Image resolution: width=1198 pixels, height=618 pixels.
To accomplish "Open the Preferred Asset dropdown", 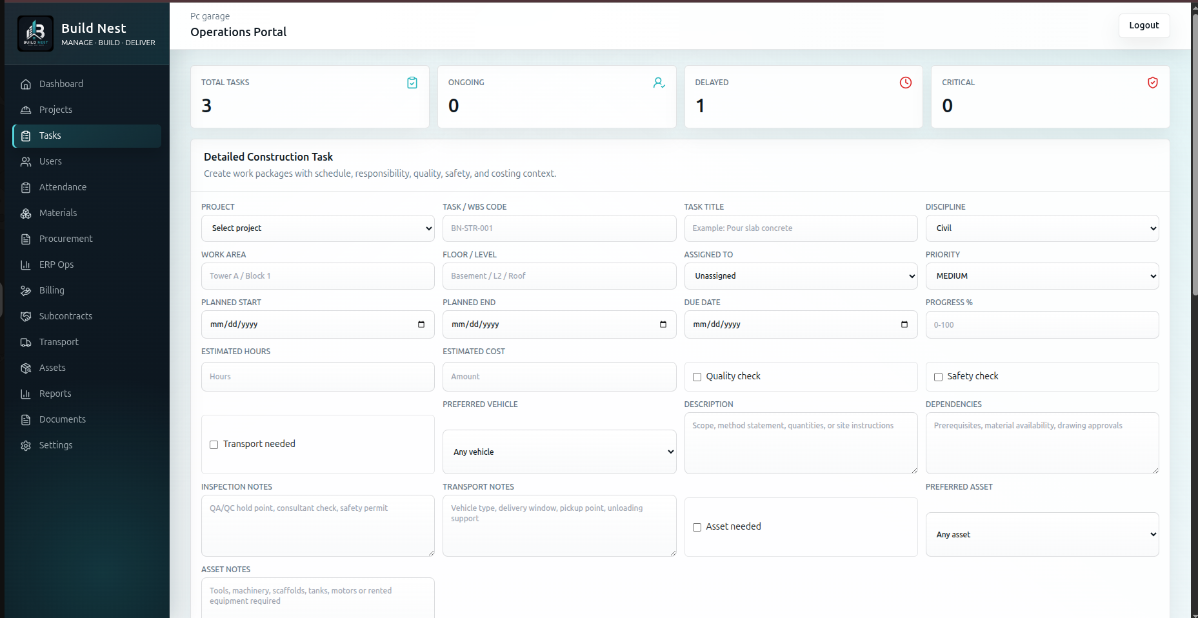I will coord(1042,534).
